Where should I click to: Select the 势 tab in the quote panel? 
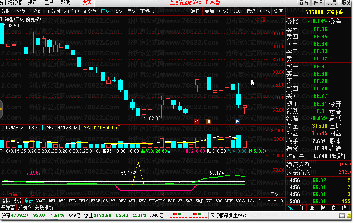coord(322,208)
